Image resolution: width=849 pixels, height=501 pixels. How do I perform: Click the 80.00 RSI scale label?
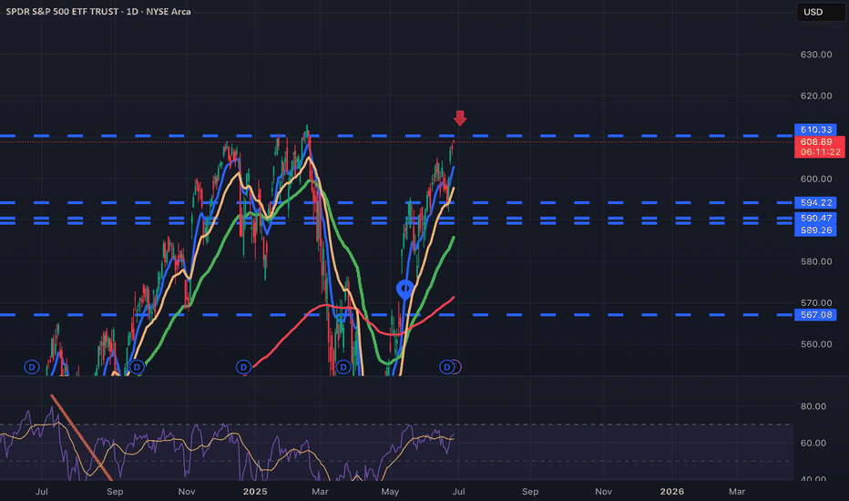[x=813, y=406]
